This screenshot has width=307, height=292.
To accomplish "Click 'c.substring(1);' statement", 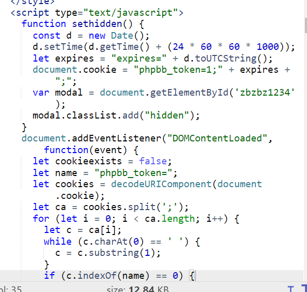I will point(119,253).
